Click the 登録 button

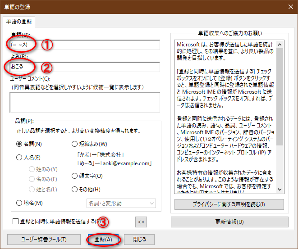pyautogui.click(x=103, y=240)
